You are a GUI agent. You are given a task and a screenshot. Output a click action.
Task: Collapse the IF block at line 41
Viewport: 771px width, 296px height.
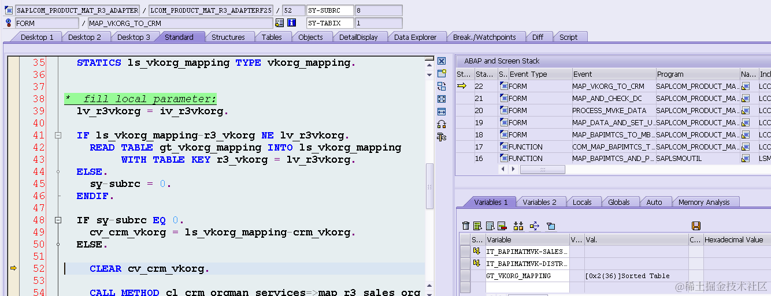pos(58,136)
